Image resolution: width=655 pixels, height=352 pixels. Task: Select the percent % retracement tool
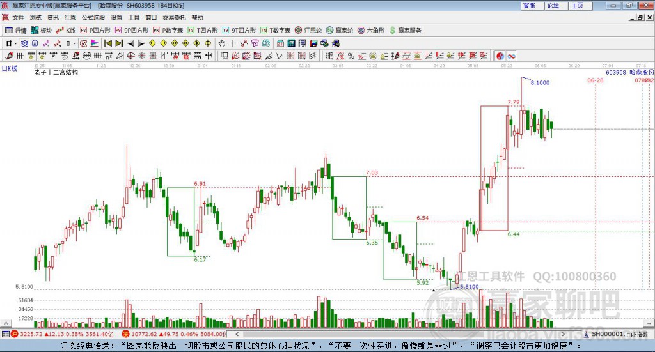pos(351,56)
